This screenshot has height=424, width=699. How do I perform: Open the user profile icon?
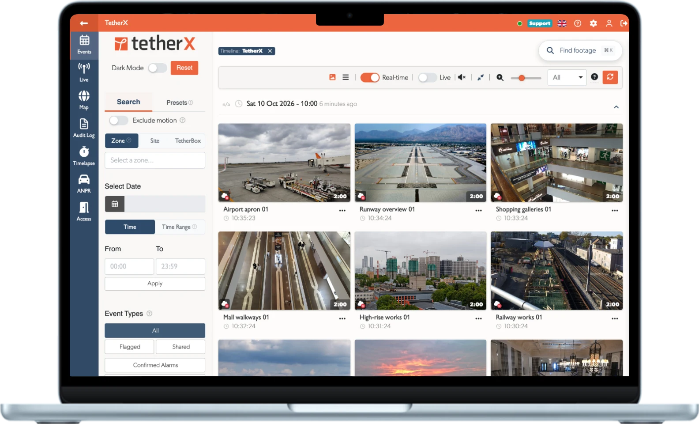(x=609, y=23)
